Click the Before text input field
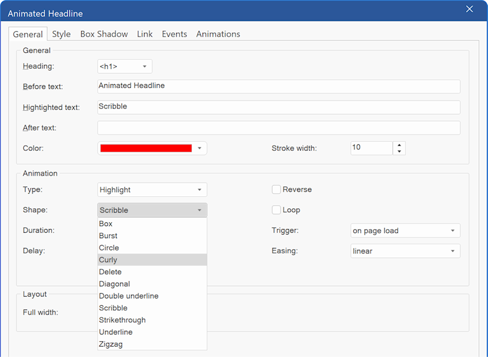Viewport: 488px width, 357px height. pos(278,87)
